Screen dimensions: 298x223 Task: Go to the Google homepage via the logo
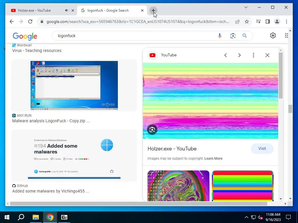[25, 36]
